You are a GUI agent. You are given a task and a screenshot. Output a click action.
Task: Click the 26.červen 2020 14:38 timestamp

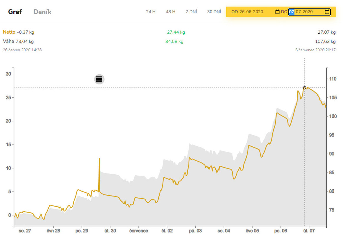pyautogui.click(x=22, y=50)
